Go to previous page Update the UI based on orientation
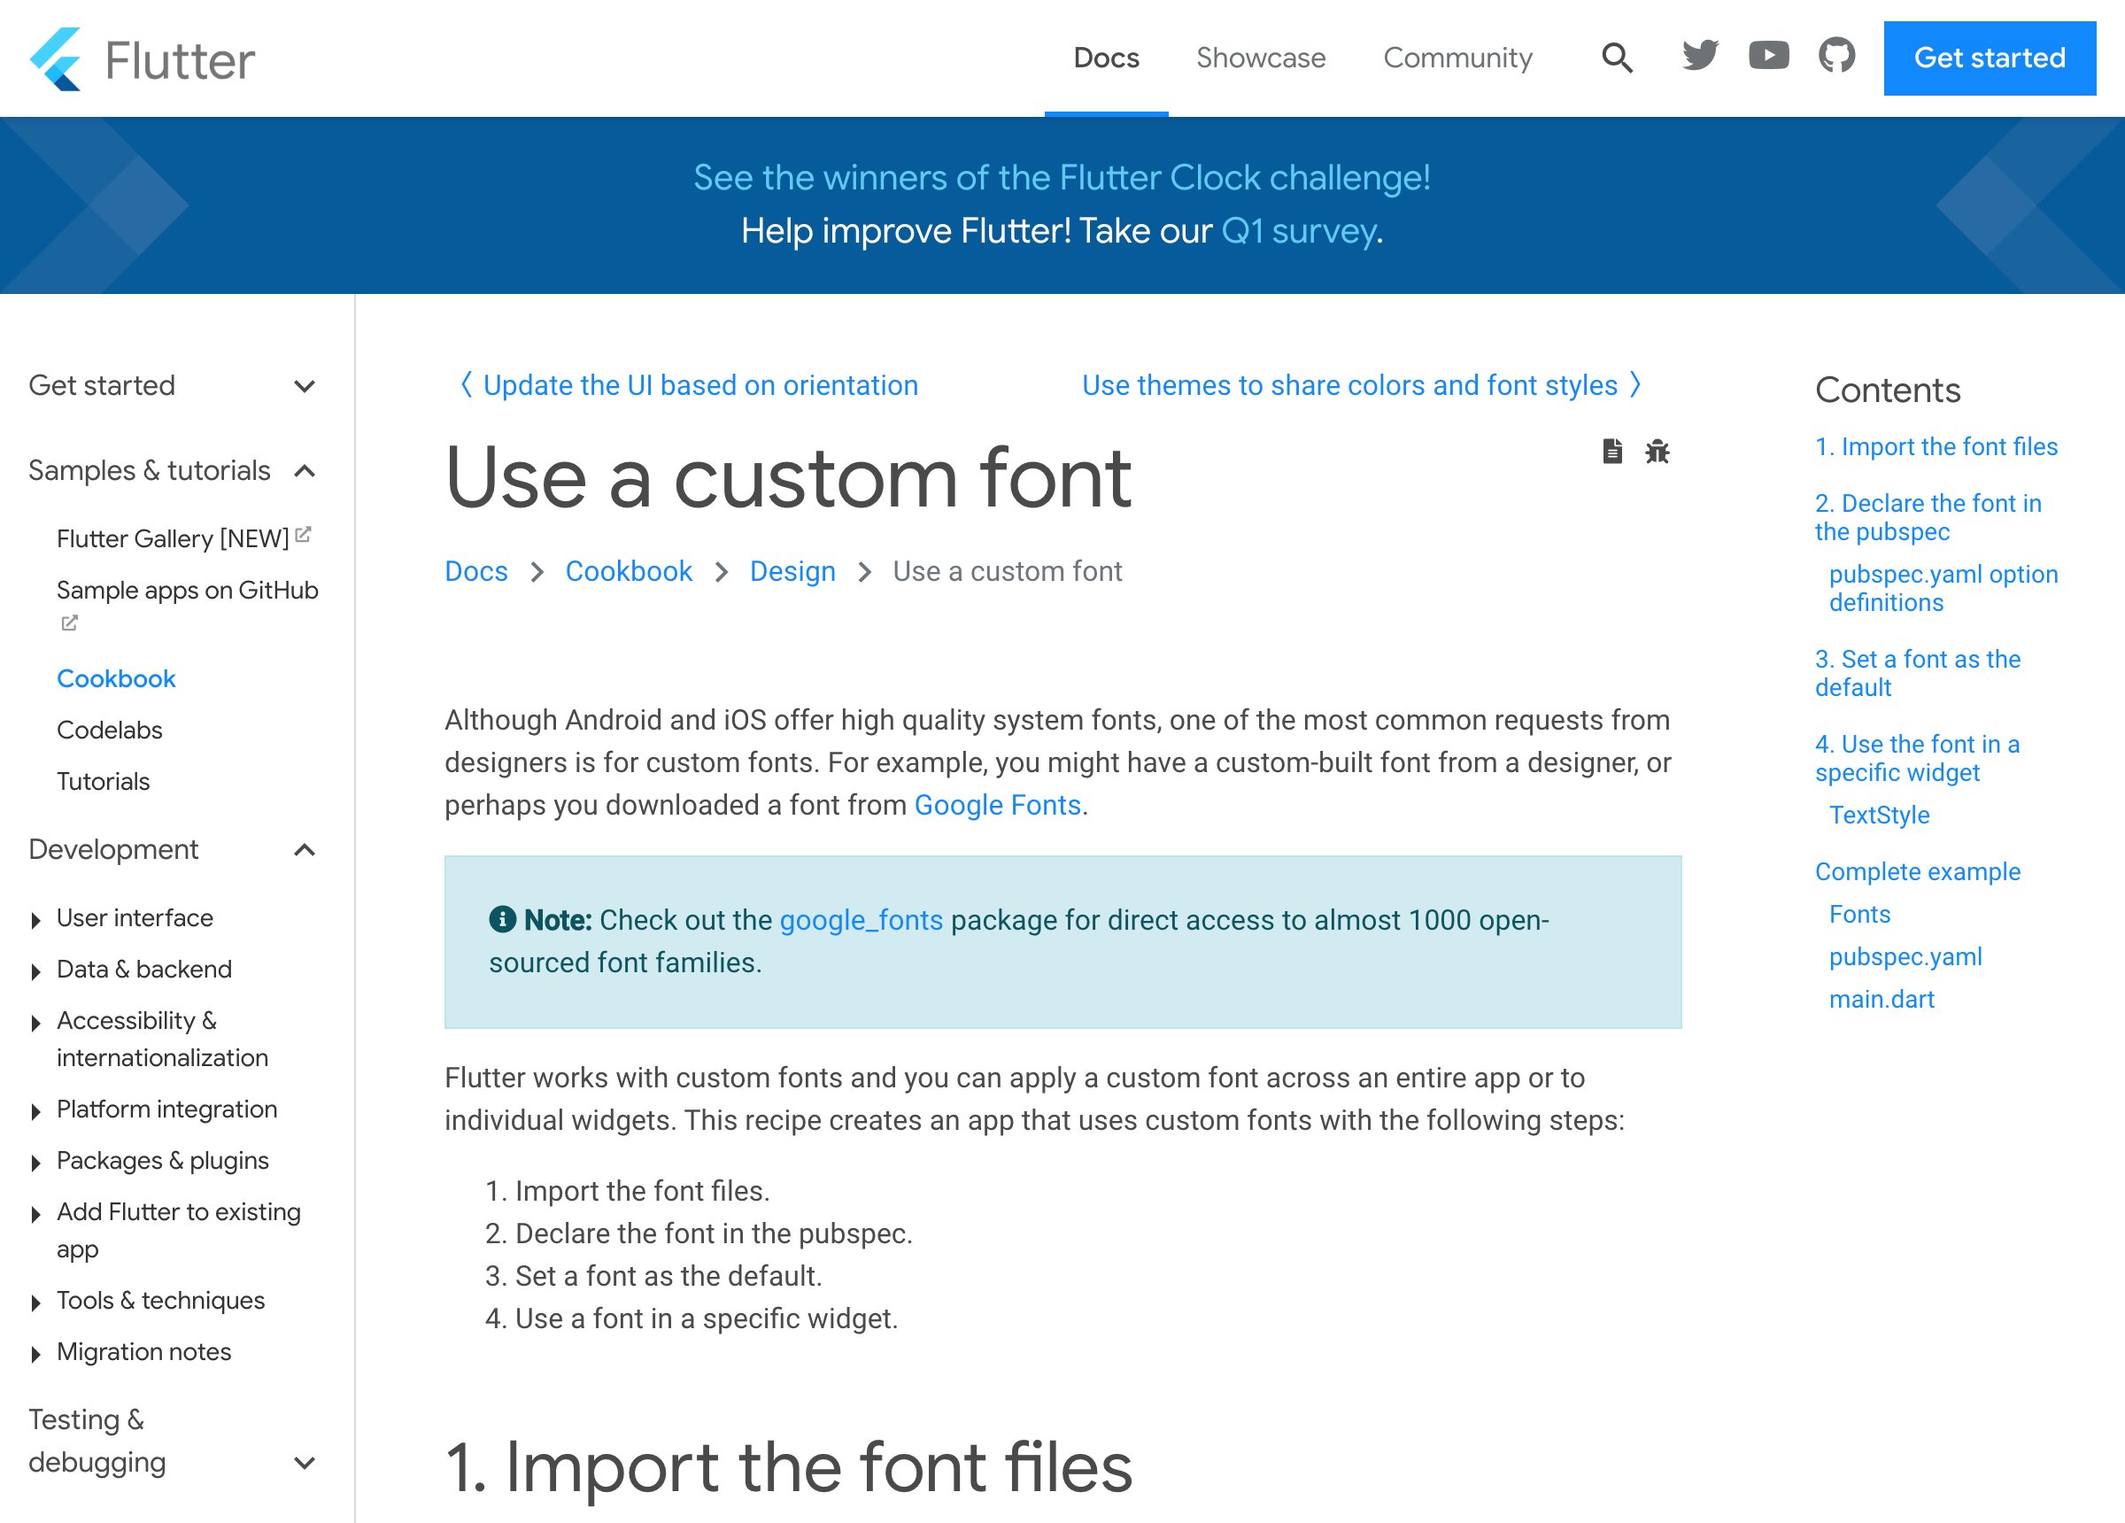Screen dimensions: 2125x1523 699,385
